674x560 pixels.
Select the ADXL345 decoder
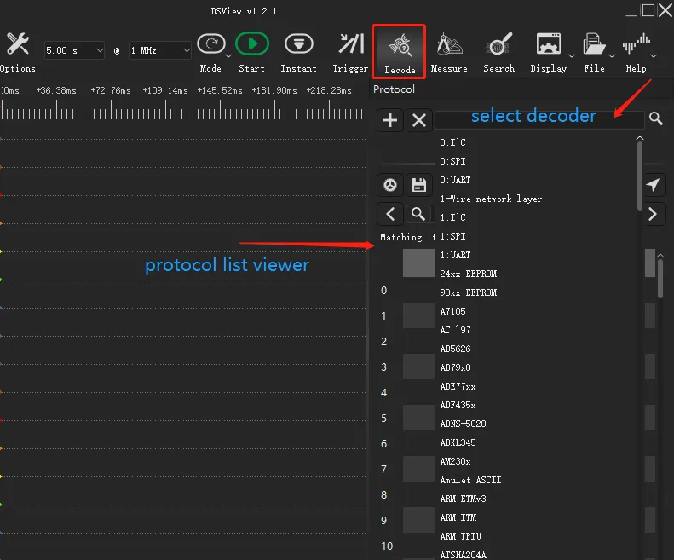(x=458, y=442)
